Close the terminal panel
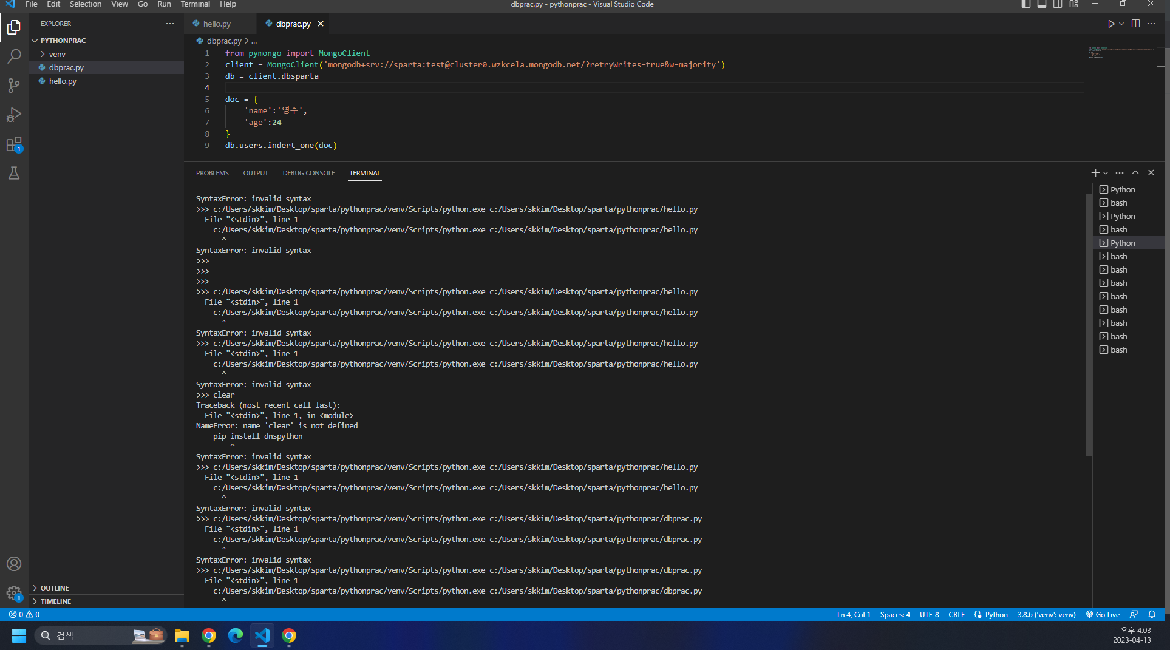This screenshot has height=650, width=1170. 1151,173
